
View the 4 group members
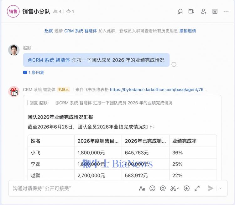(57, 11)
